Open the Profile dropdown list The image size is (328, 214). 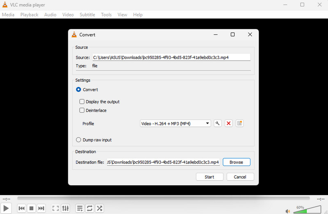175,123
